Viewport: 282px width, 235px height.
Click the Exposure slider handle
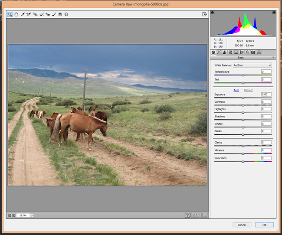[x=243, y=98]
